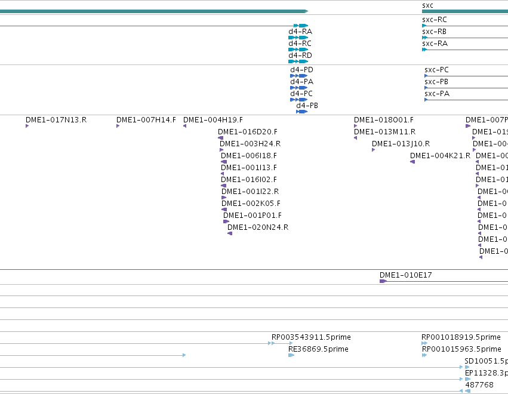Click the RE36869.5prime EST label
The height and width of the screenshot is (394, 508).
click(318, 349)
